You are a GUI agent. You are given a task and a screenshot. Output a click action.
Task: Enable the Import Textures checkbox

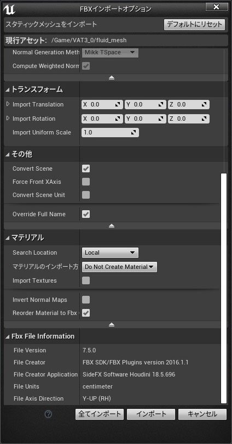pos(86,280)
